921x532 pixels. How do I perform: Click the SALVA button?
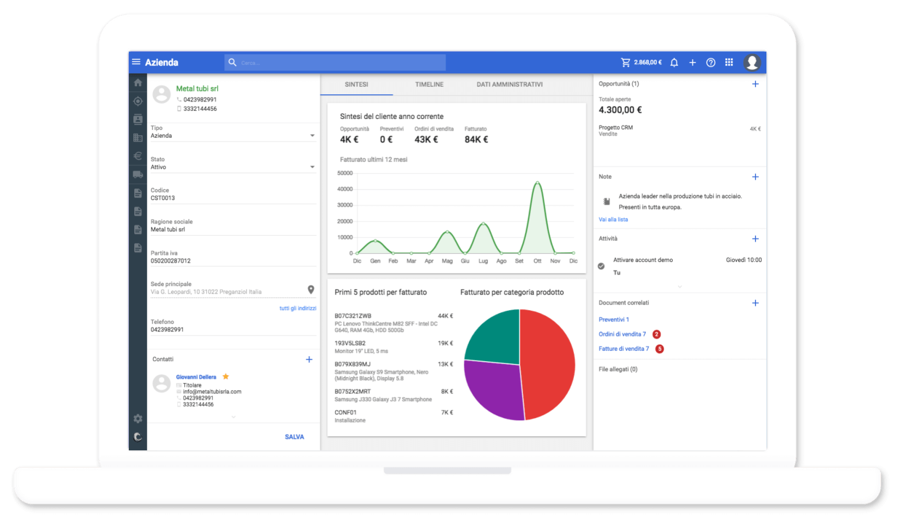(x=294, y=437)
